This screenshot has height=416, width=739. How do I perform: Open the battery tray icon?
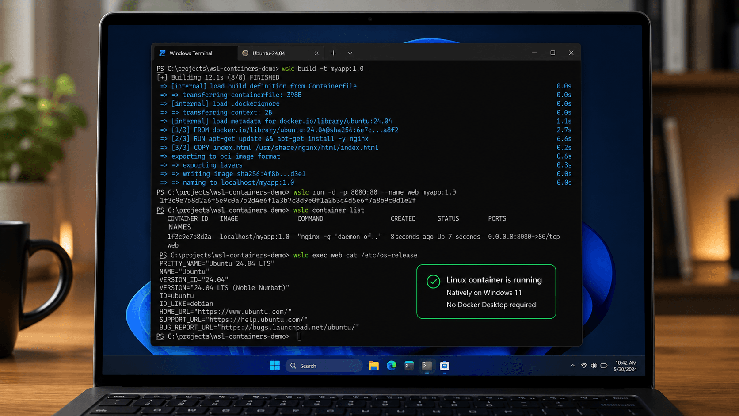tap(604, 366)
